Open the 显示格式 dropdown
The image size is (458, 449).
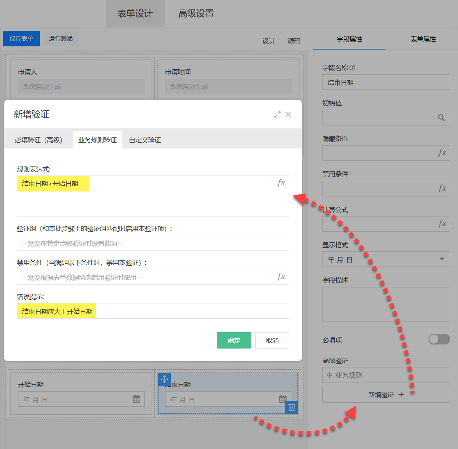[442, 259]
